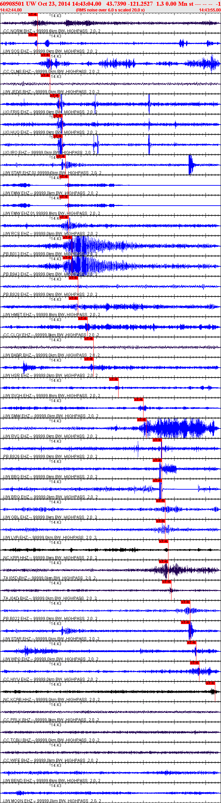Select the pick flag on UW JEDS trace

[45, 75]
